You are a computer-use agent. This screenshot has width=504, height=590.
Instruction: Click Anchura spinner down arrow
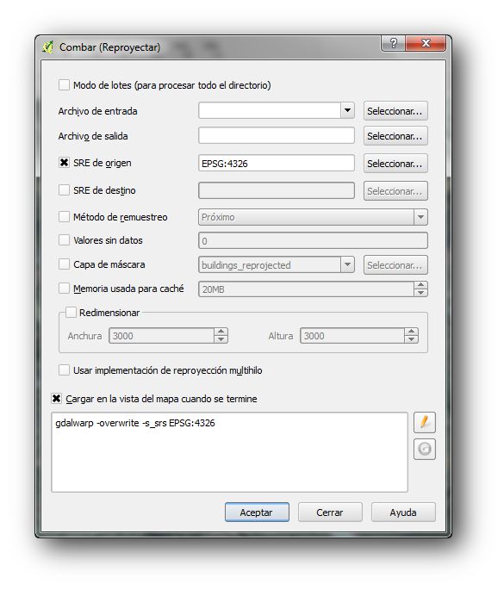[221, 339]
